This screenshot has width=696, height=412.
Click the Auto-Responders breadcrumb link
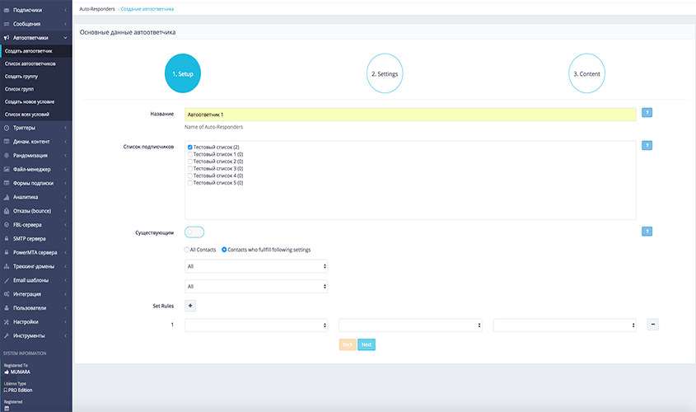pos(96,7)
